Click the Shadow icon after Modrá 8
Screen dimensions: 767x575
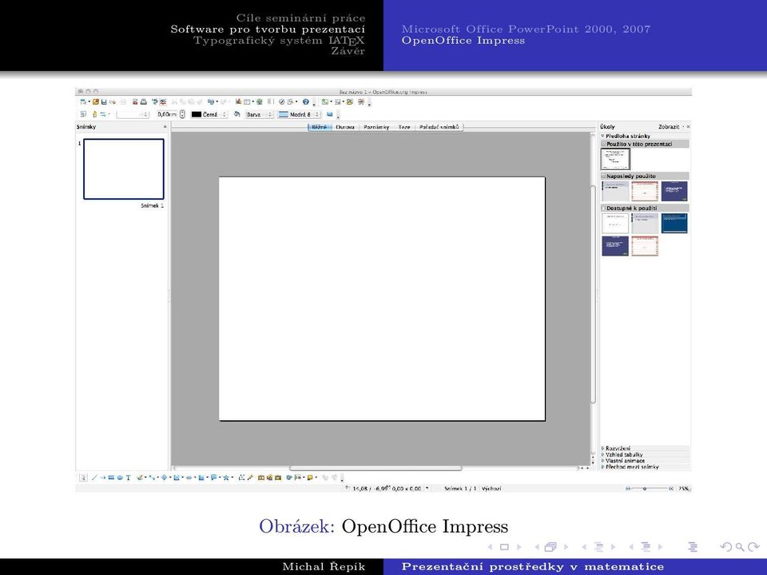(330, 114)
